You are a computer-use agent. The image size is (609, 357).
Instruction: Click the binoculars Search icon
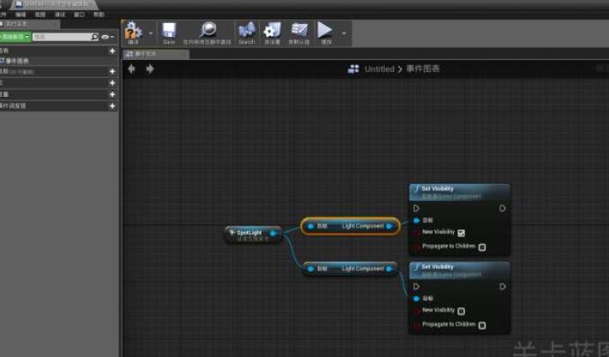point(247,32)
